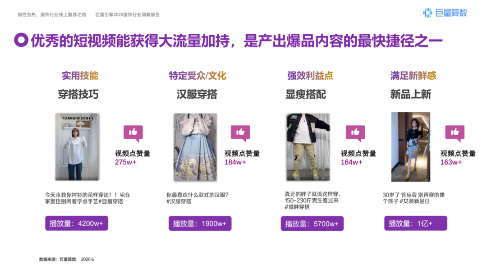Click the thumbs-up icon above 163w+
This screenshot has height=274, width=487.
[455, 133]
